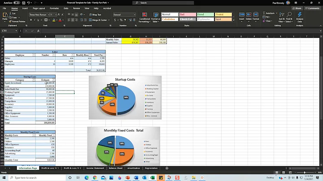This screenshot has width=323, height=181.
Task: Click the Insert Function fx icon
Action: (38, 31)
